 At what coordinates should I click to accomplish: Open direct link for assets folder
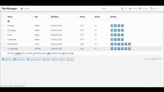(x=122, y=26)
